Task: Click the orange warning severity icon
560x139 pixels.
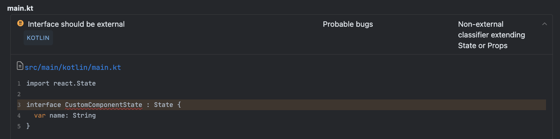Action: tap(20, 24)
